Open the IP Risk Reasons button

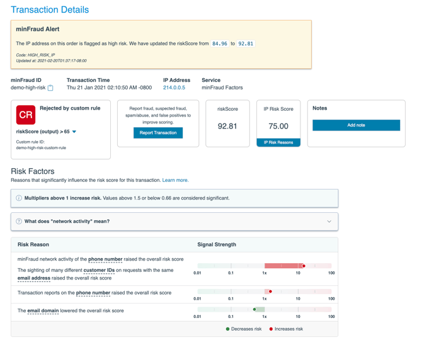(278, 142)
